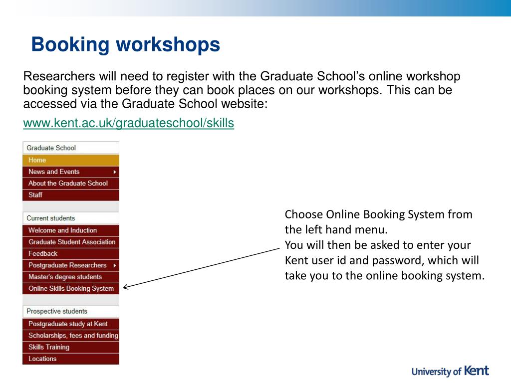Expand the Postgraduate Researchers submenu arrow
The height and width of the screenshot is (383, 511).
[115, 265]
